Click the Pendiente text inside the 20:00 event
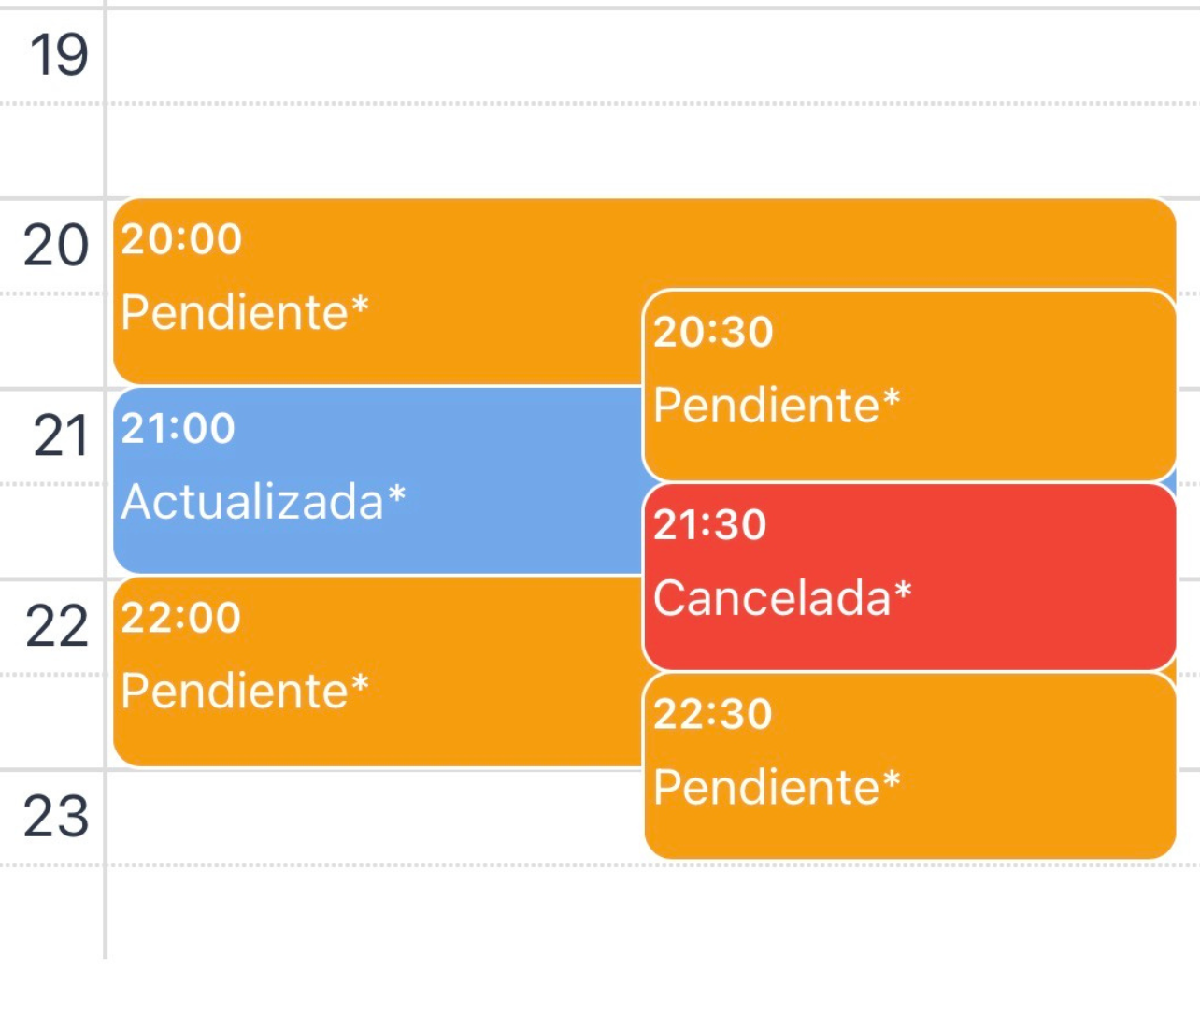The image size is (1200, 1028). click(x=245, y=311)
